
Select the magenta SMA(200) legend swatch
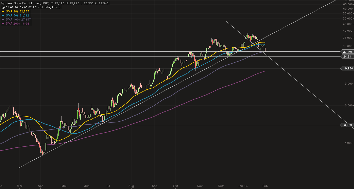[x=3, y=24]
